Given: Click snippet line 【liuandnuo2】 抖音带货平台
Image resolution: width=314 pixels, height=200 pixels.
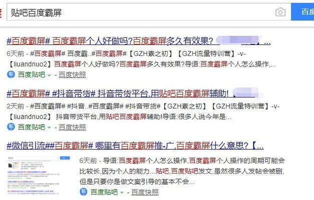Looking at the screenshot, I should [x=120, y=116].
